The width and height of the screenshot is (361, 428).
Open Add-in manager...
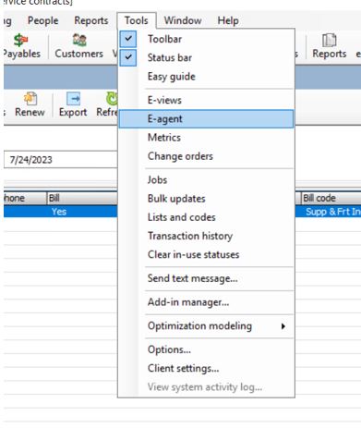(x=206, y=302)
